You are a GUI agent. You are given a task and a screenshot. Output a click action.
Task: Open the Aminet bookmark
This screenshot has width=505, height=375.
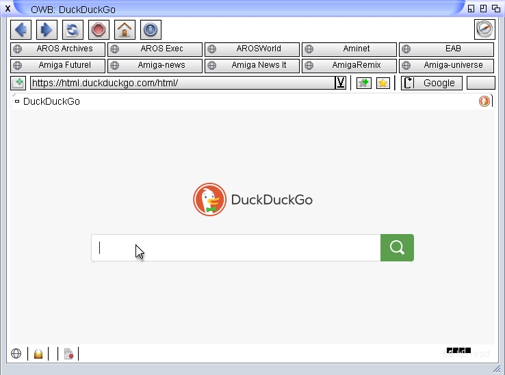349,49
